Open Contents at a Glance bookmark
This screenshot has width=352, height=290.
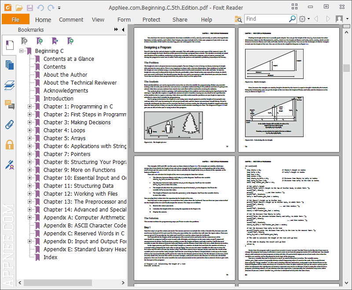[x=69, y=59]
